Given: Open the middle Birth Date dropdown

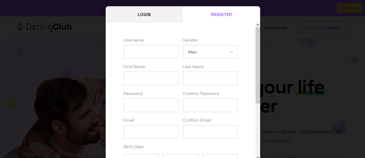Looking at the screenshot, I should click(x=180, y=156).
